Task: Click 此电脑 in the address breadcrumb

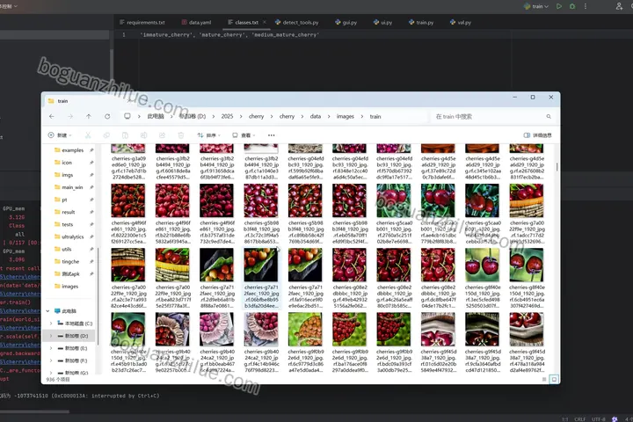Action: coord(156,116)
